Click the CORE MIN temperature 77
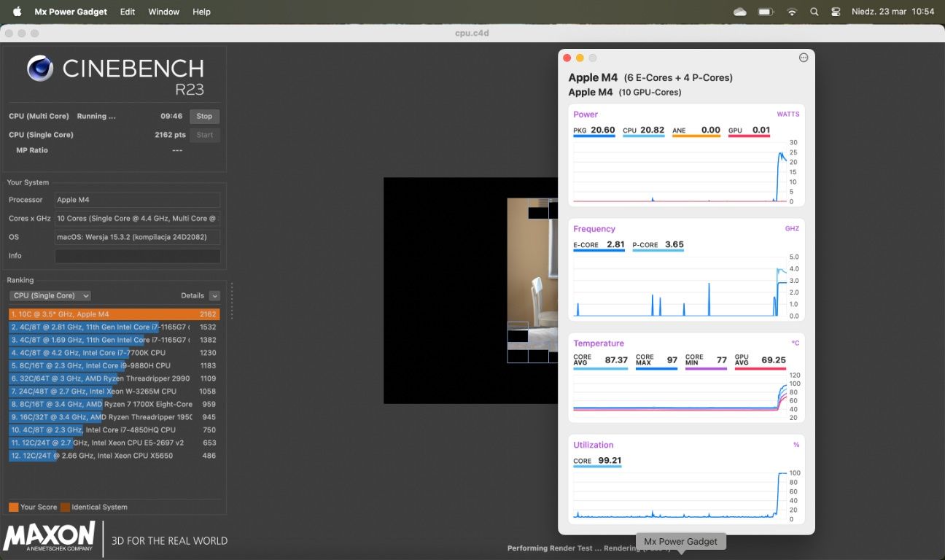Viewport: 945px width, 560px height. pyautogui.click(x=722, y=360)
